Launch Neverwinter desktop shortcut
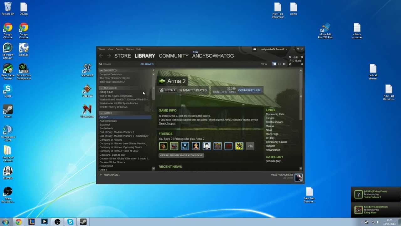401x226 pixels. tap(87, 111)
